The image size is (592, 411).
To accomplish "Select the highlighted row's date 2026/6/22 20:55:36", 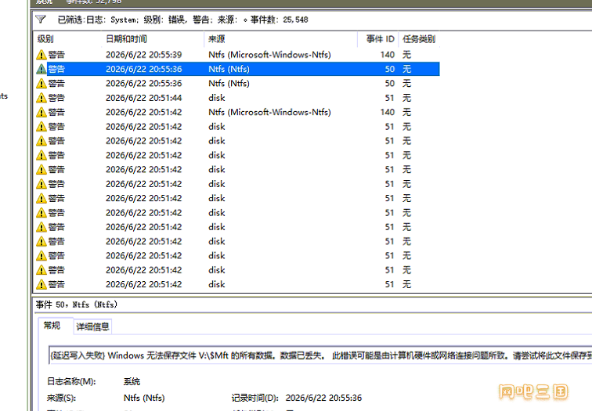I will 144,69.
